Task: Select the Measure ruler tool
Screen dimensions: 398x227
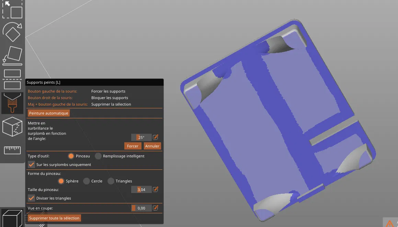Action: [x=12, y=150]
